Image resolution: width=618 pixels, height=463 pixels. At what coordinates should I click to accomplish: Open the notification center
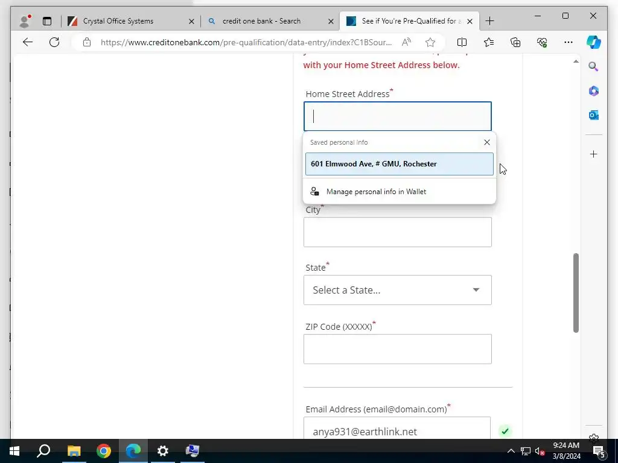[x=599, y=451]
